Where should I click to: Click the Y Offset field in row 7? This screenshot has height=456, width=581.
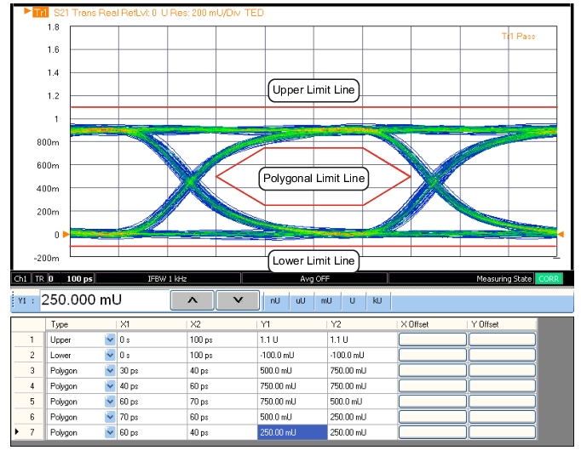[502, 432]
